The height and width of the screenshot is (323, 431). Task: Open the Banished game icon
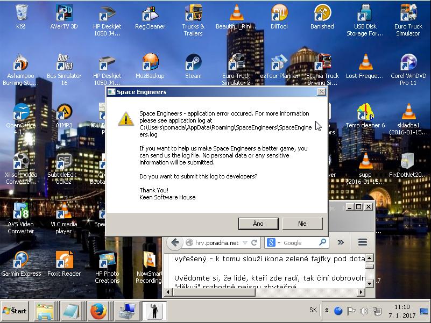click(x=322, y=13)
